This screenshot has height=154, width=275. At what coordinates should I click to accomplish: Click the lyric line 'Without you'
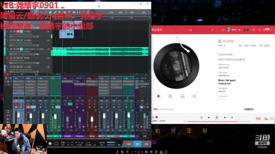[223, 64]
